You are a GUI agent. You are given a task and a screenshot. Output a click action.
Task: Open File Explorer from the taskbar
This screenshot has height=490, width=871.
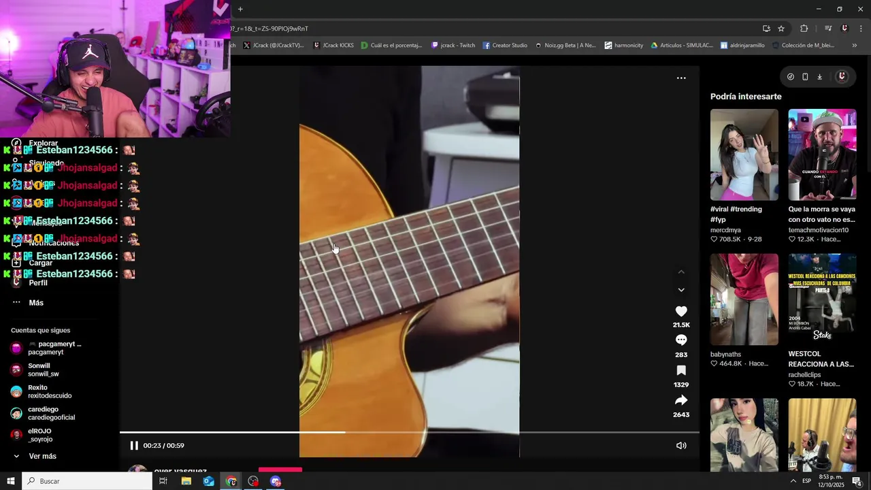point(186,481)
